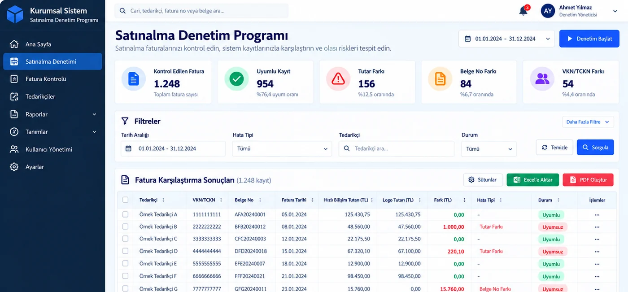Image resolution: width=628 pixels, height=292 pixels.
Task: Click the red warning triangle on Tutar Farkı card
Action: click(x=338, y=79)
